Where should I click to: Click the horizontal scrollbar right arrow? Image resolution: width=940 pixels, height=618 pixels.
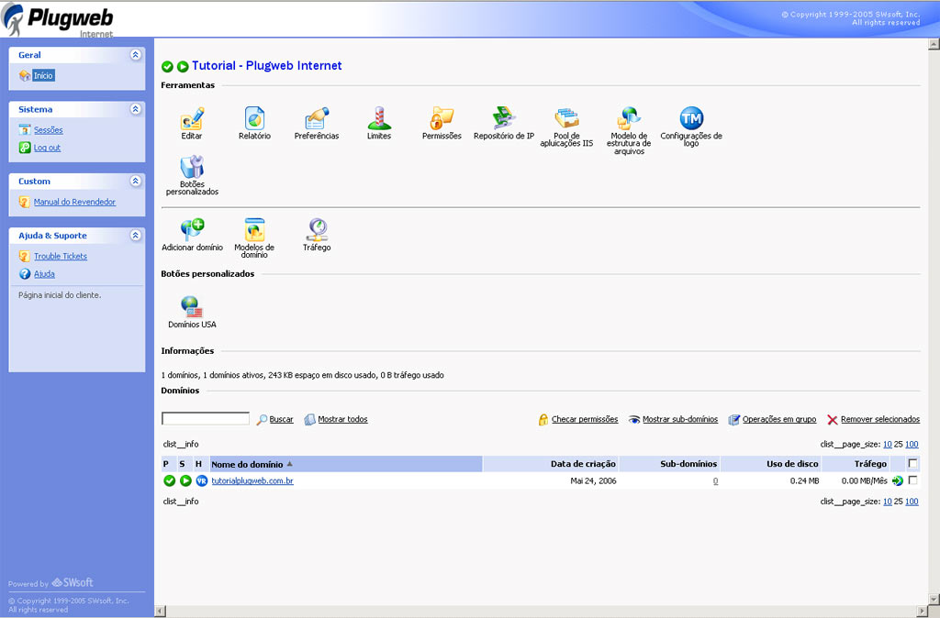point(922,611)
